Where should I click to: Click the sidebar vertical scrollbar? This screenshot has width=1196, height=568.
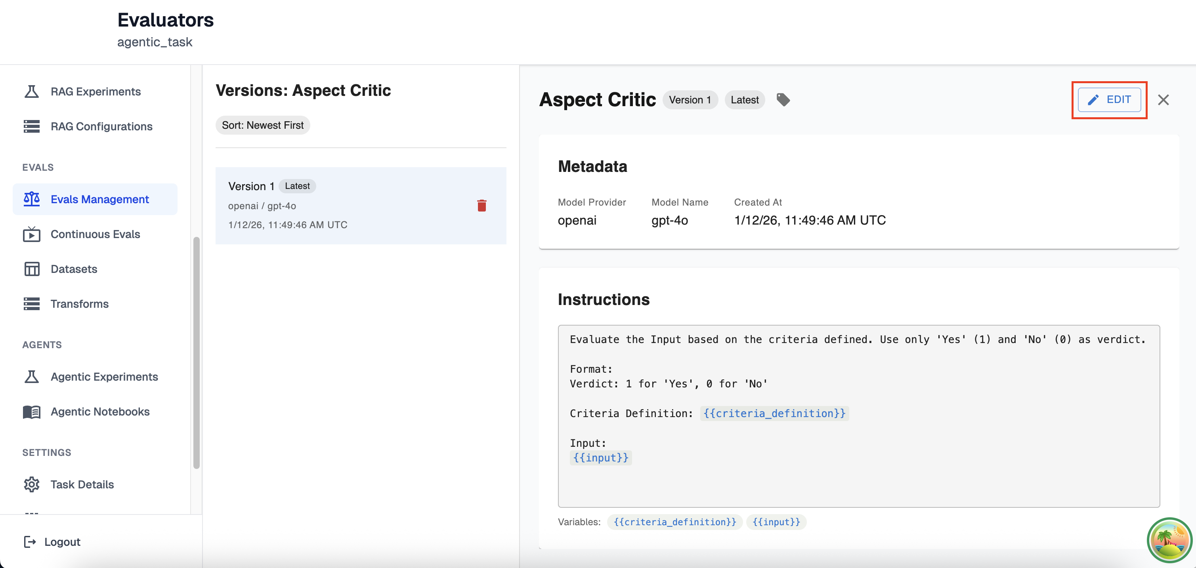[x=197, y=353]
